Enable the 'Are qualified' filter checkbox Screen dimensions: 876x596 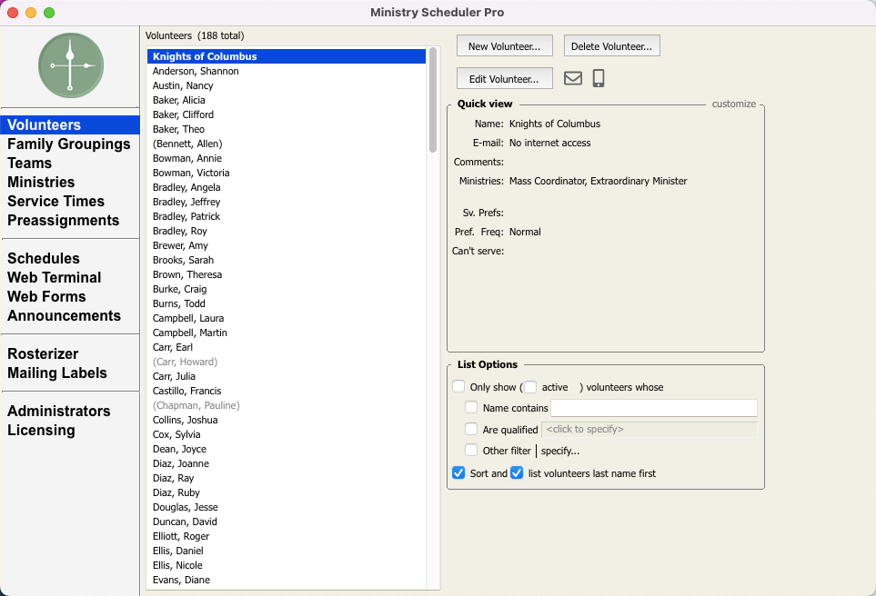click(471, 429)
